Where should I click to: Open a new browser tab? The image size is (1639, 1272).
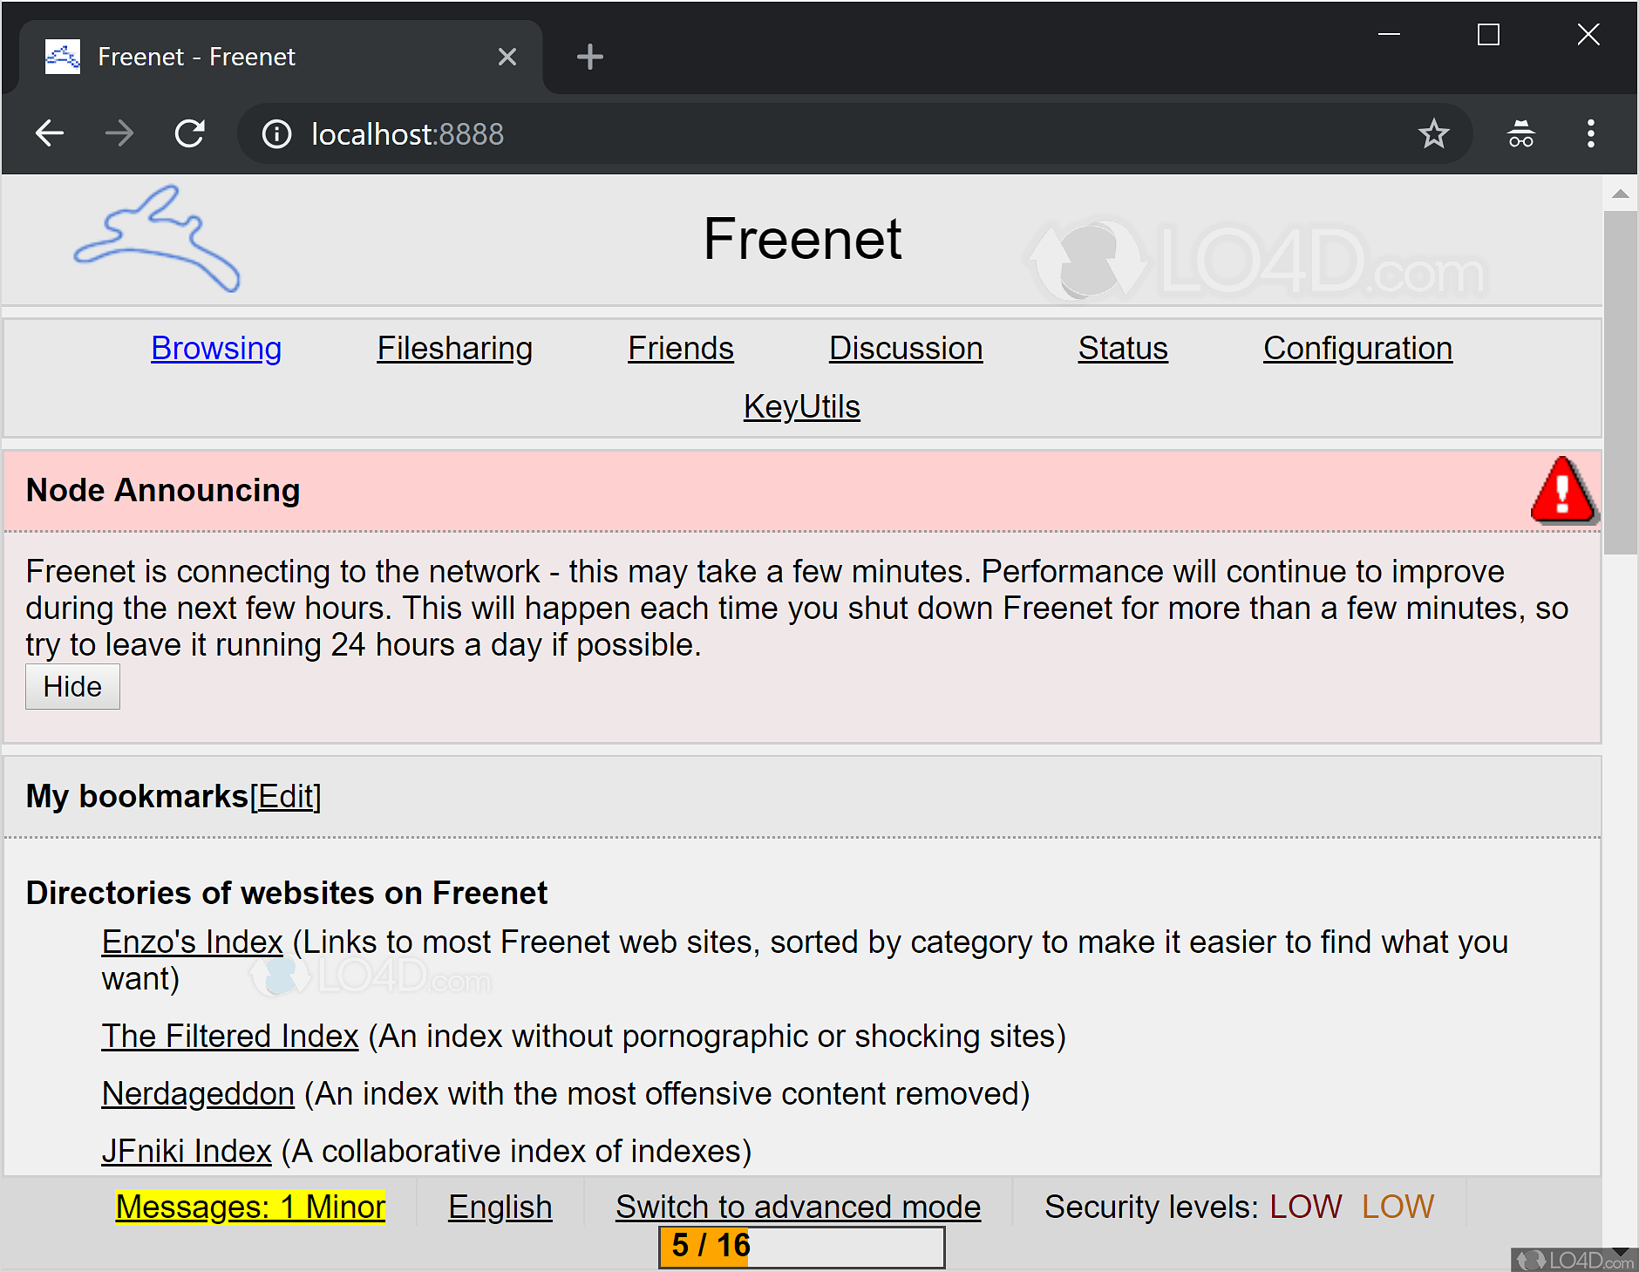click(x=589, y=57)
